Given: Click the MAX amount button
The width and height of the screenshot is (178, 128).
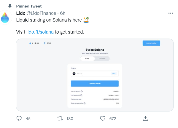Looking at the screenshot, I should pyautogui.click(x=114, y=73).
